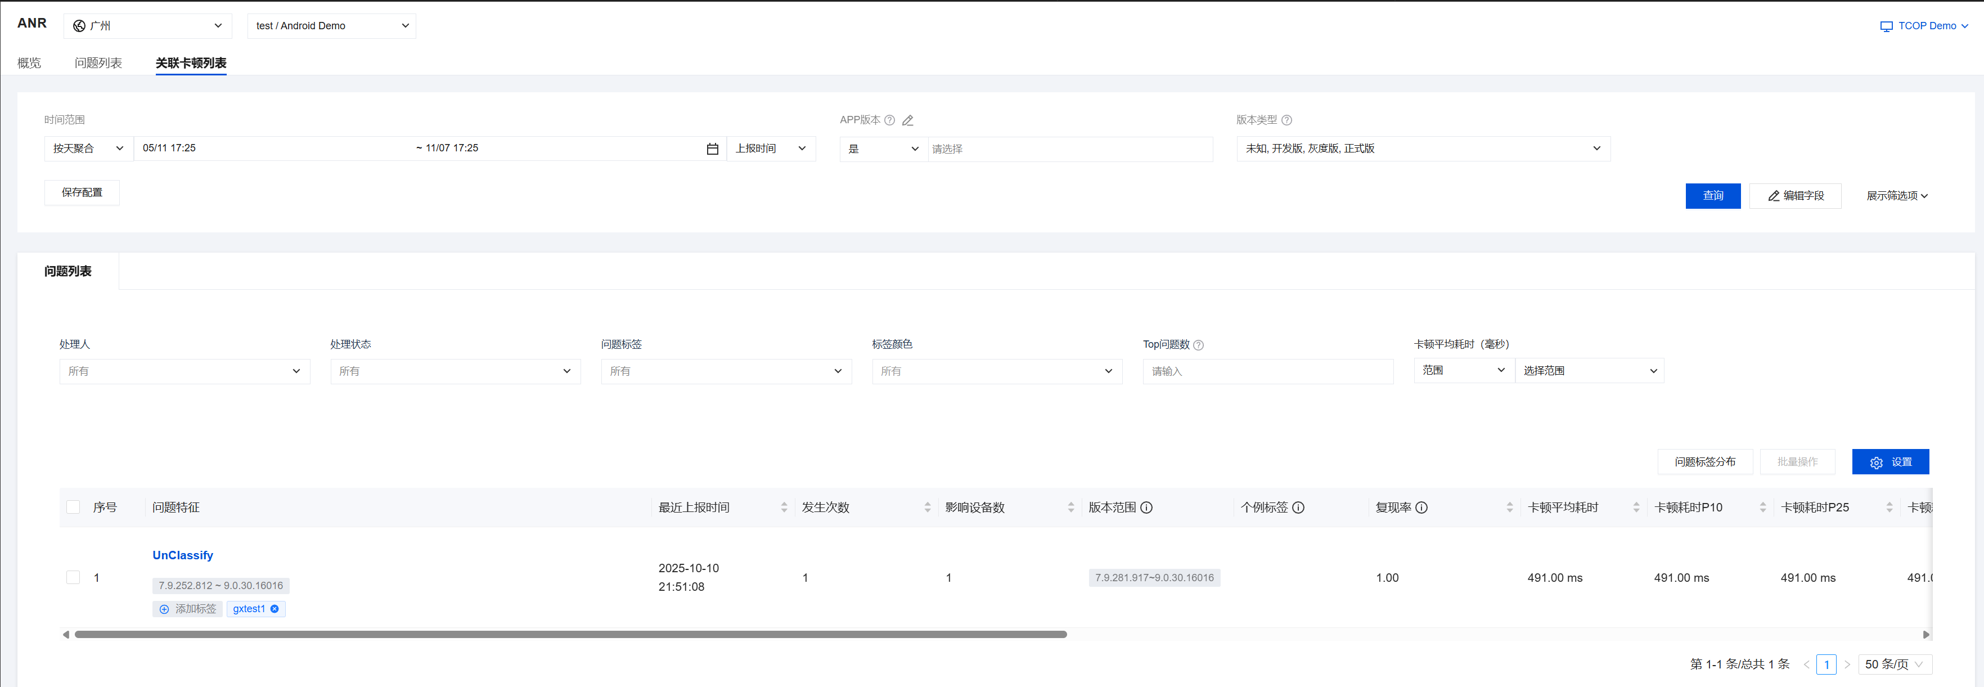The height and width of the screenshot is (687, 1984).
Task: Click the info icon beside 版本范围 header
Action: (x=1146, y=508)
